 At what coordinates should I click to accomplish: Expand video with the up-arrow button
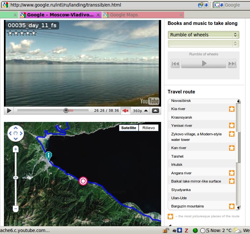(156, 111)
